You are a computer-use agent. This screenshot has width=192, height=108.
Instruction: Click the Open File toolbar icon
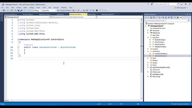click(16, 10)
